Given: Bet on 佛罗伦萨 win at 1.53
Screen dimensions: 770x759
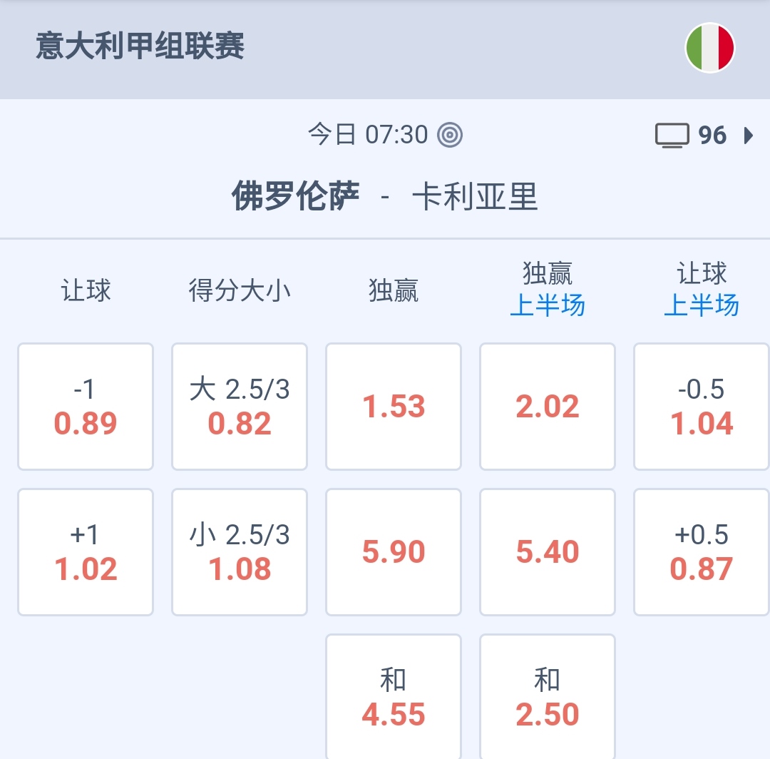Looking at the screenshot, I should pos(394,407).
